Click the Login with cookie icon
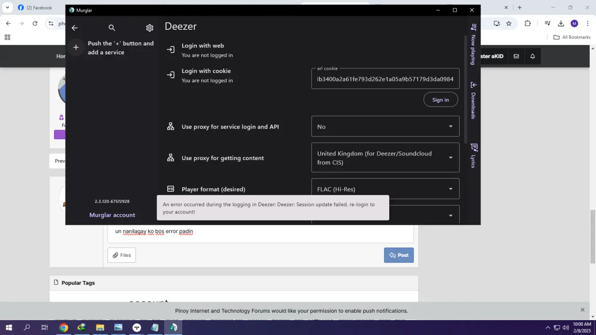The height and width of the screenshot is (335, 596). point(171,75)
